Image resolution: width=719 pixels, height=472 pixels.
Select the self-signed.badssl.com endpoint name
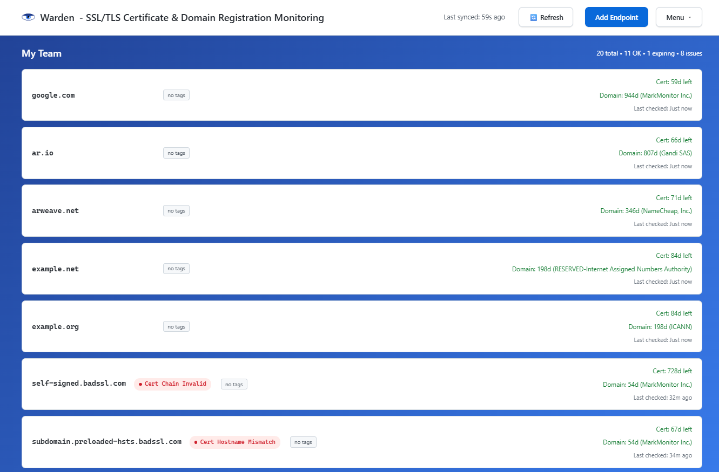pos(79,384)
